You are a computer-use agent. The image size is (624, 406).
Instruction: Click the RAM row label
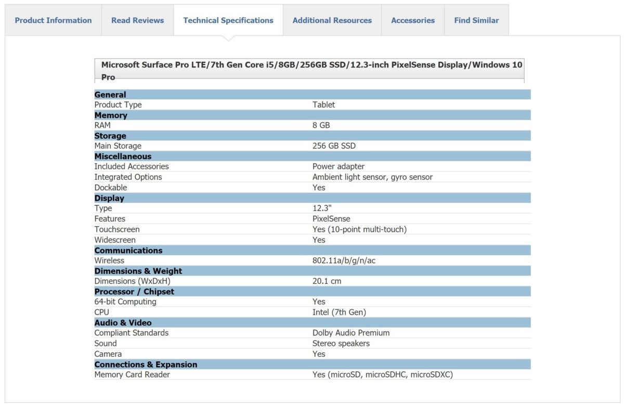pyautogui.click(x=102, y=125)
